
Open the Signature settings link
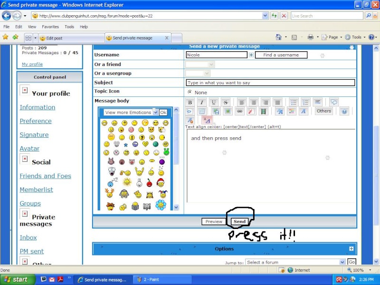coord(34,135)
